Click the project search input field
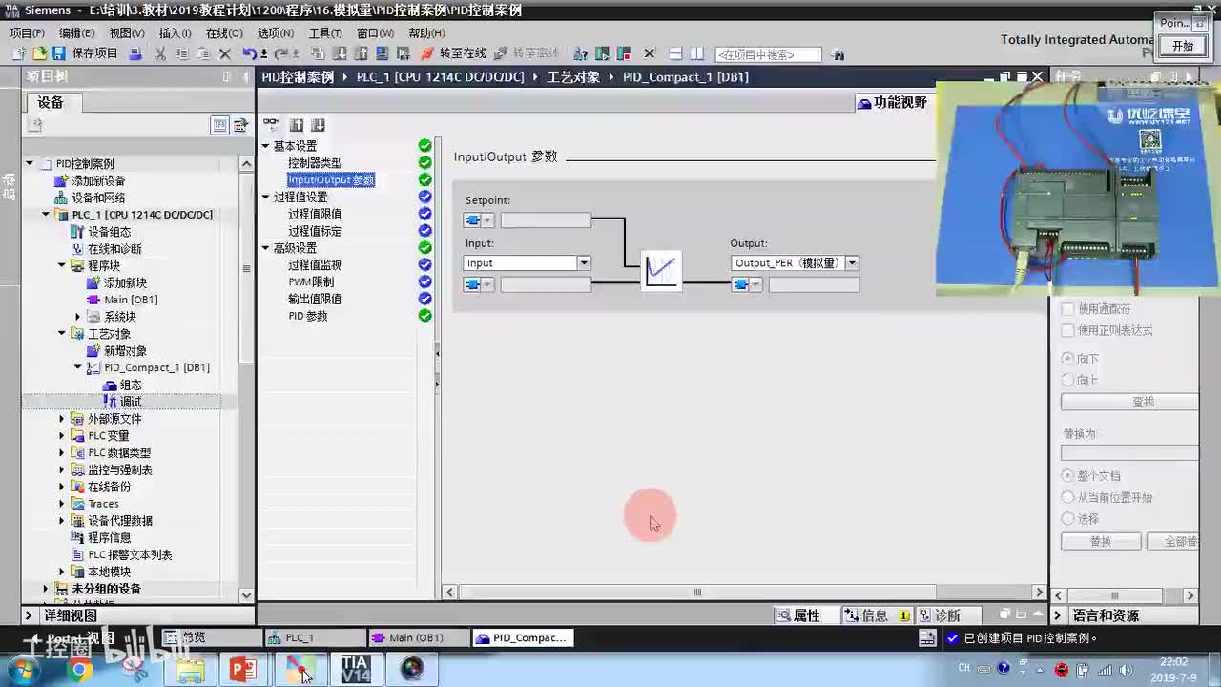Image resolution: width=1221 pixels, height=687 pixels. pos(768,54)
